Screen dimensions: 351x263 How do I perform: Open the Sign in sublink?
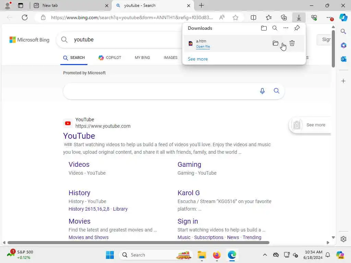point(187,221)
